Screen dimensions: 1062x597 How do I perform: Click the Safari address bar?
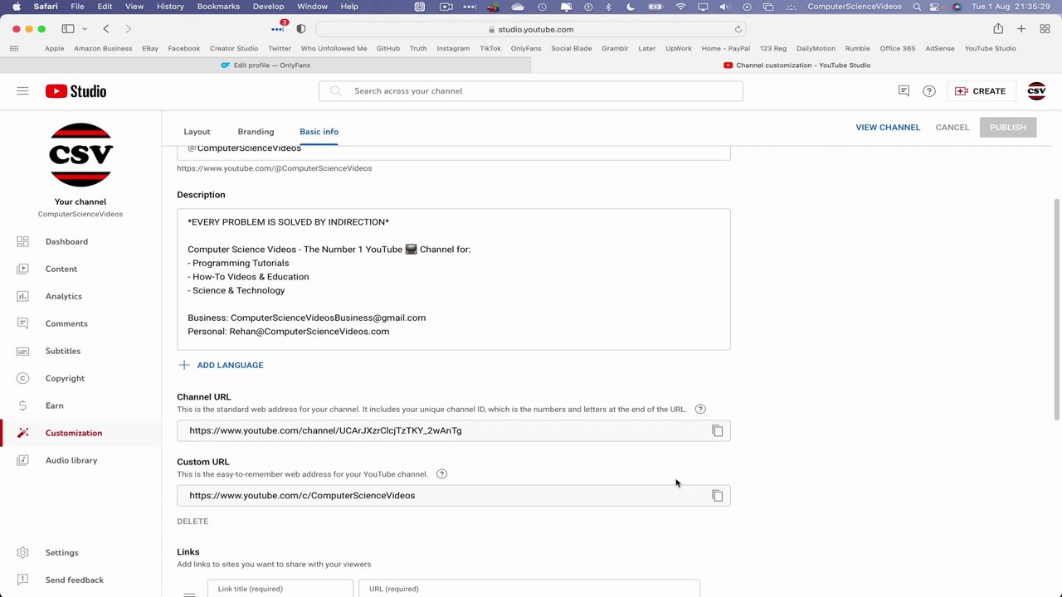(531, 29)
